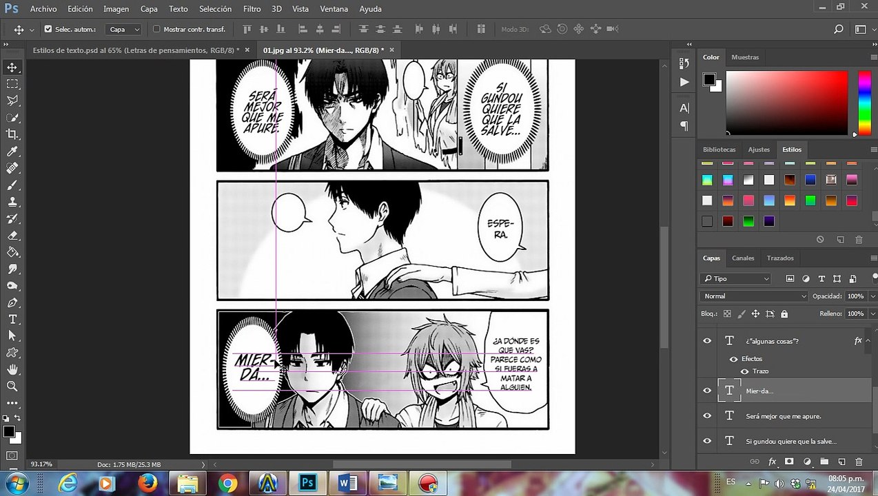Open the Capa auto-select dropdown
Image resolution: width=878 pixels, height=496 pixels.
pyautogui.click(x=124, y=29)
